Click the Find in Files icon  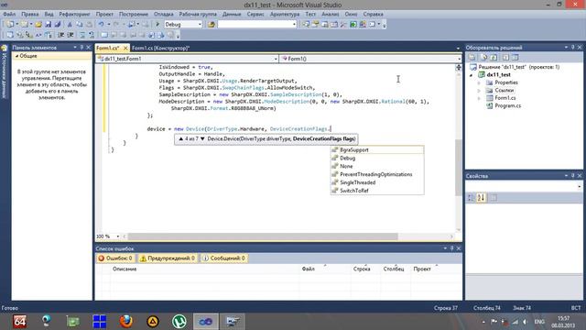[212, 25]
